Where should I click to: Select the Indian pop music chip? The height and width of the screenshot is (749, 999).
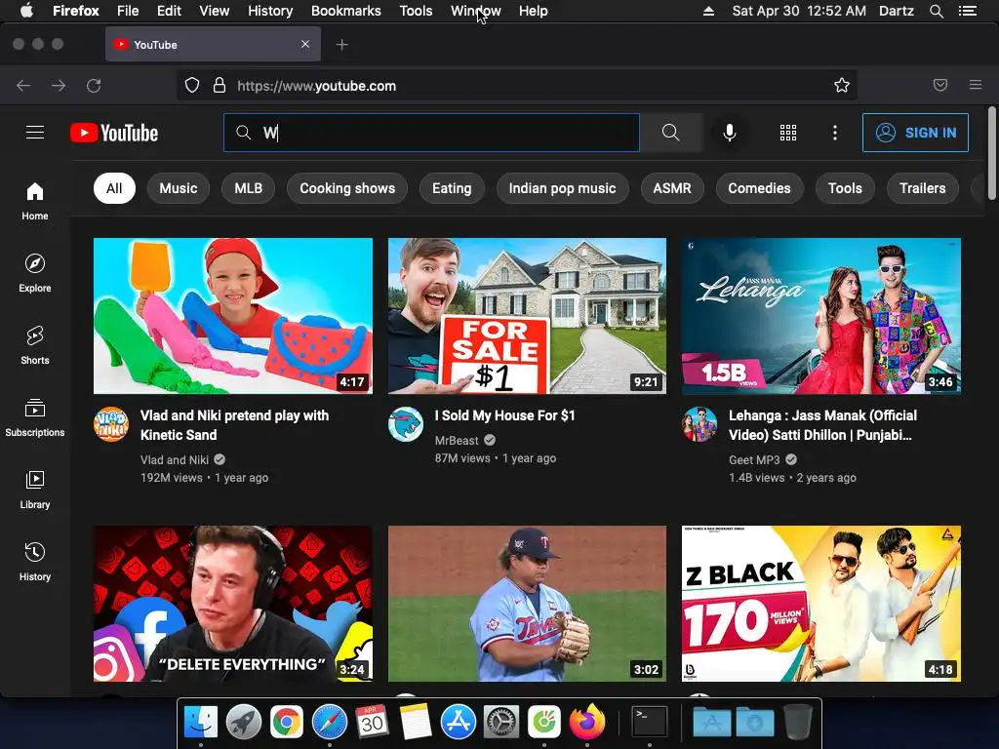click(563, 188)
